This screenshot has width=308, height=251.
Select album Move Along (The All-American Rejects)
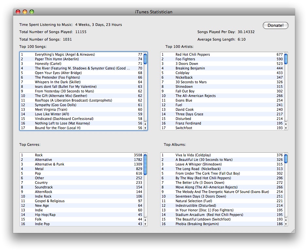click(222, 187)
